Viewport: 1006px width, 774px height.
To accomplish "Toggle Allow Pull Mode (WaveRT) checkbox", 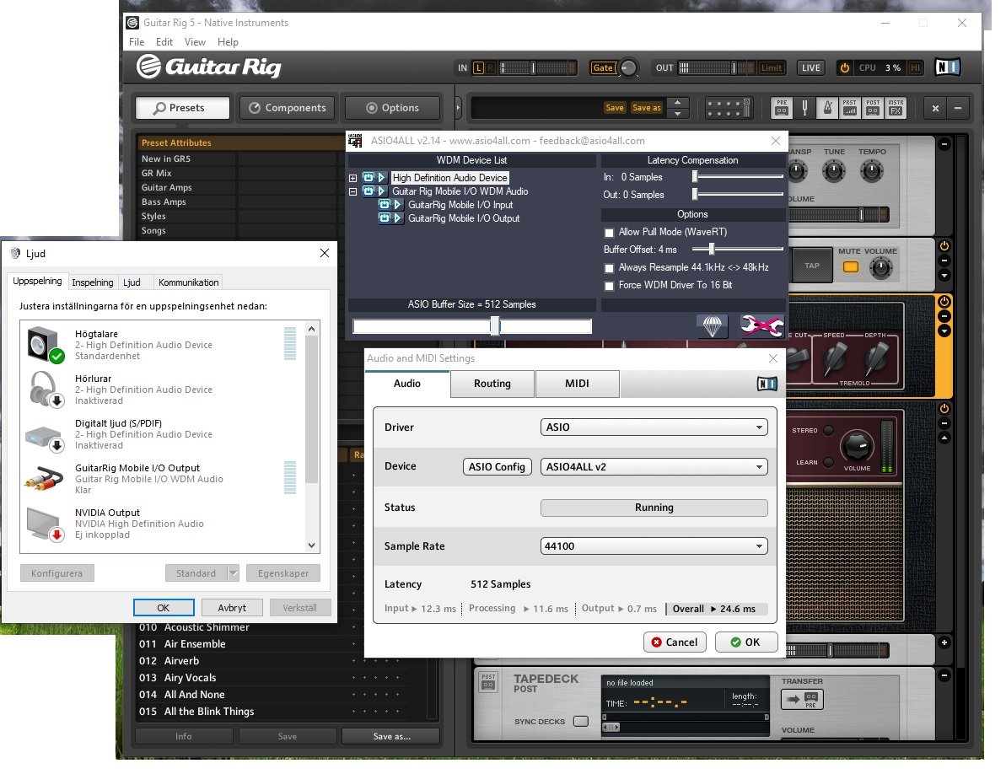I will (x=609, y=232).
